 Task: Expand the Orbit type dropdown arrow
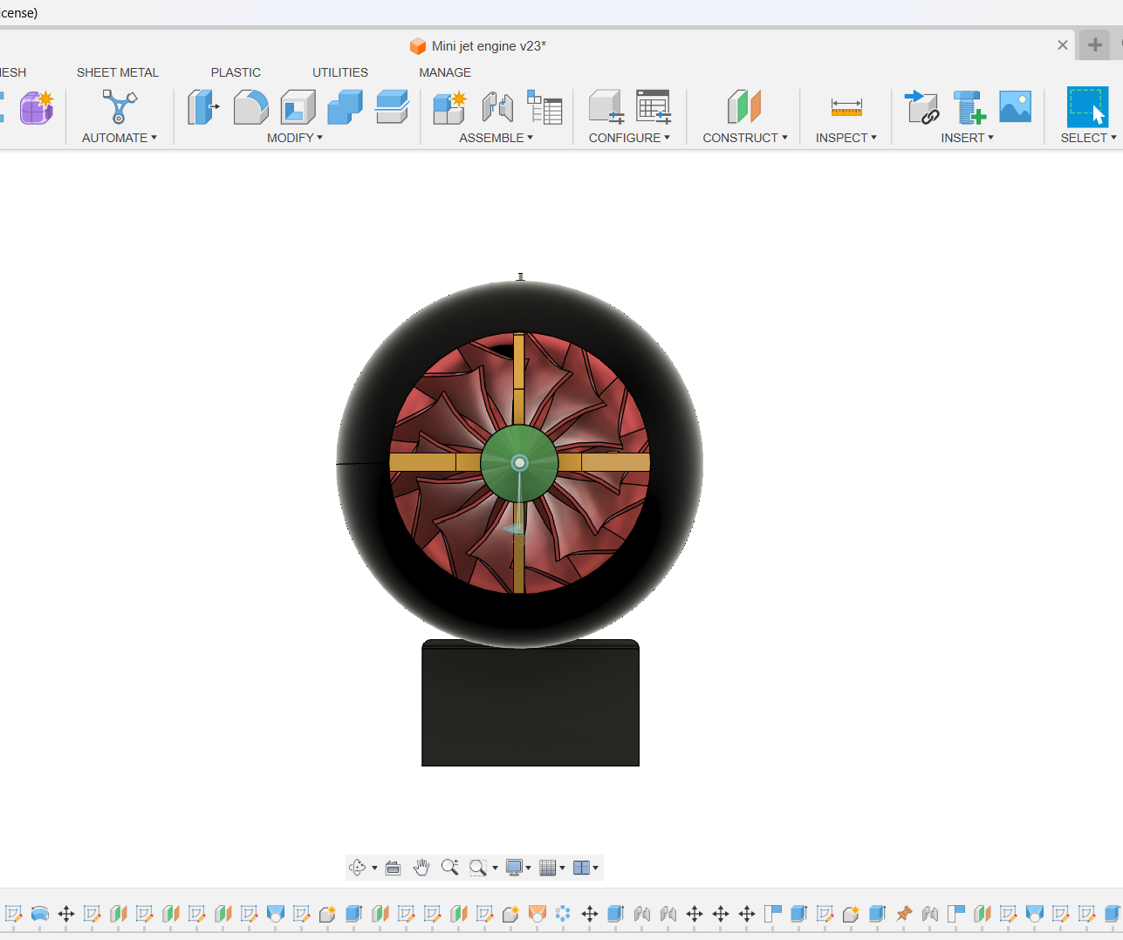374,868
